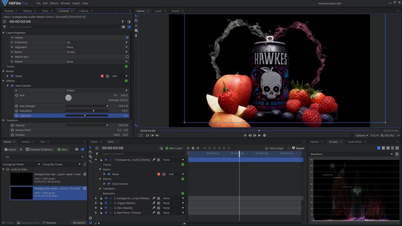Screen dimensions: 402x226
Task: Open the Dimension dropdown showing 2D
Action: (97, 42)
